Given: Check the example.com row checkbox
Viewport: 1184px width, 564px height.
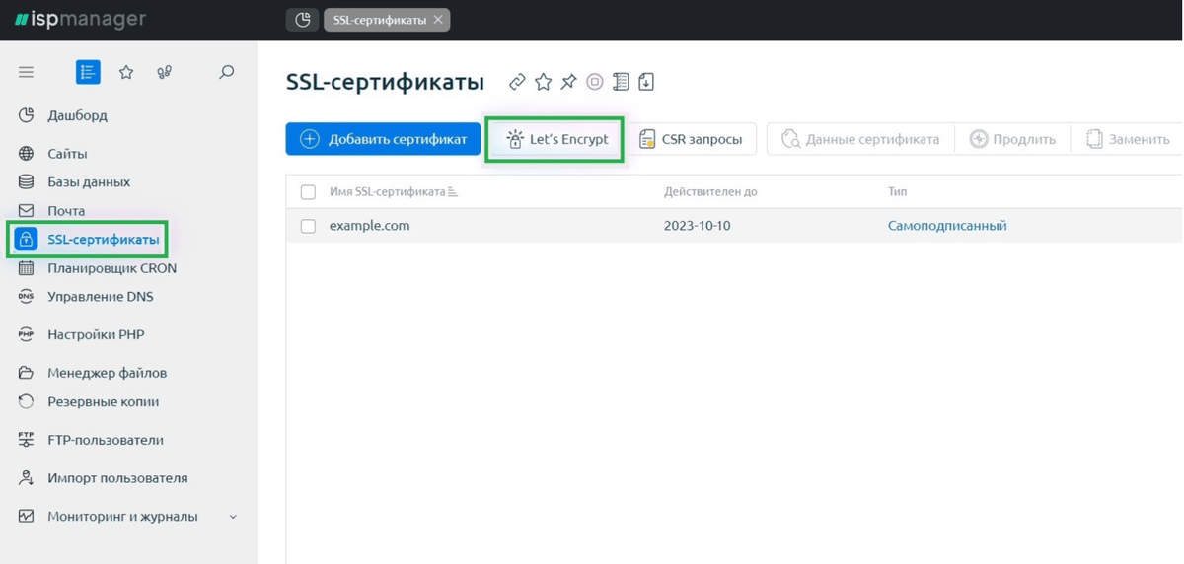Looking at the screenshot, I should [308, 226].
